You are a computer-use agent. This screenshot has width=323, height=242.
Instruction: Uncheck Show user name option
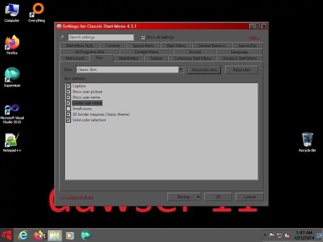(x=68, y=97)
